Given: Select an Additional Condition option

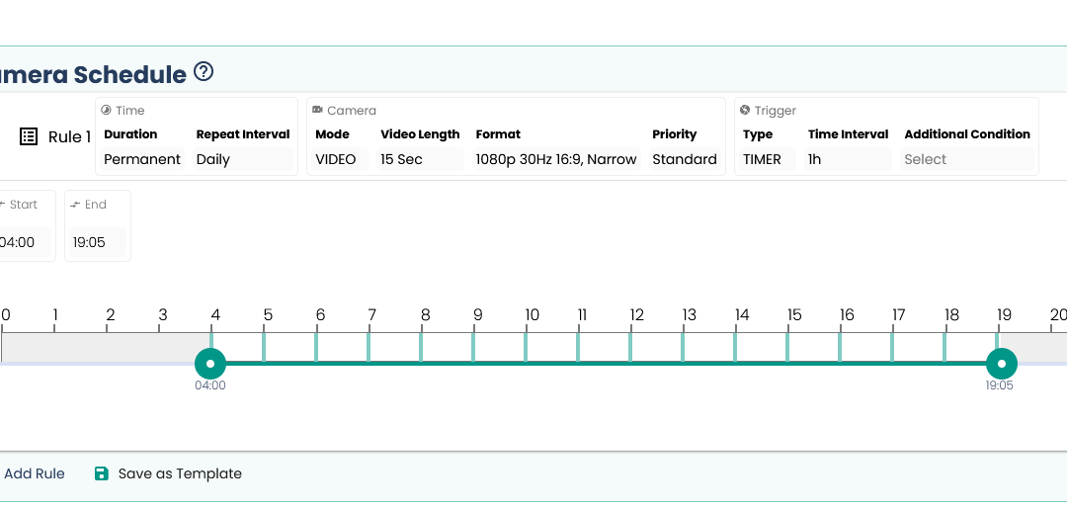Looking at the screenshot, I should pos(967,159).
